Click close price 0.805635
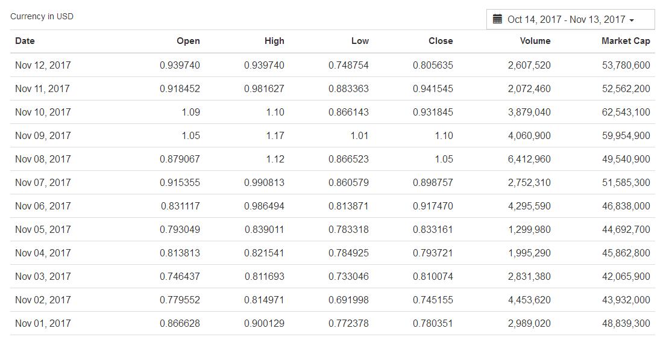 (433, 65)
